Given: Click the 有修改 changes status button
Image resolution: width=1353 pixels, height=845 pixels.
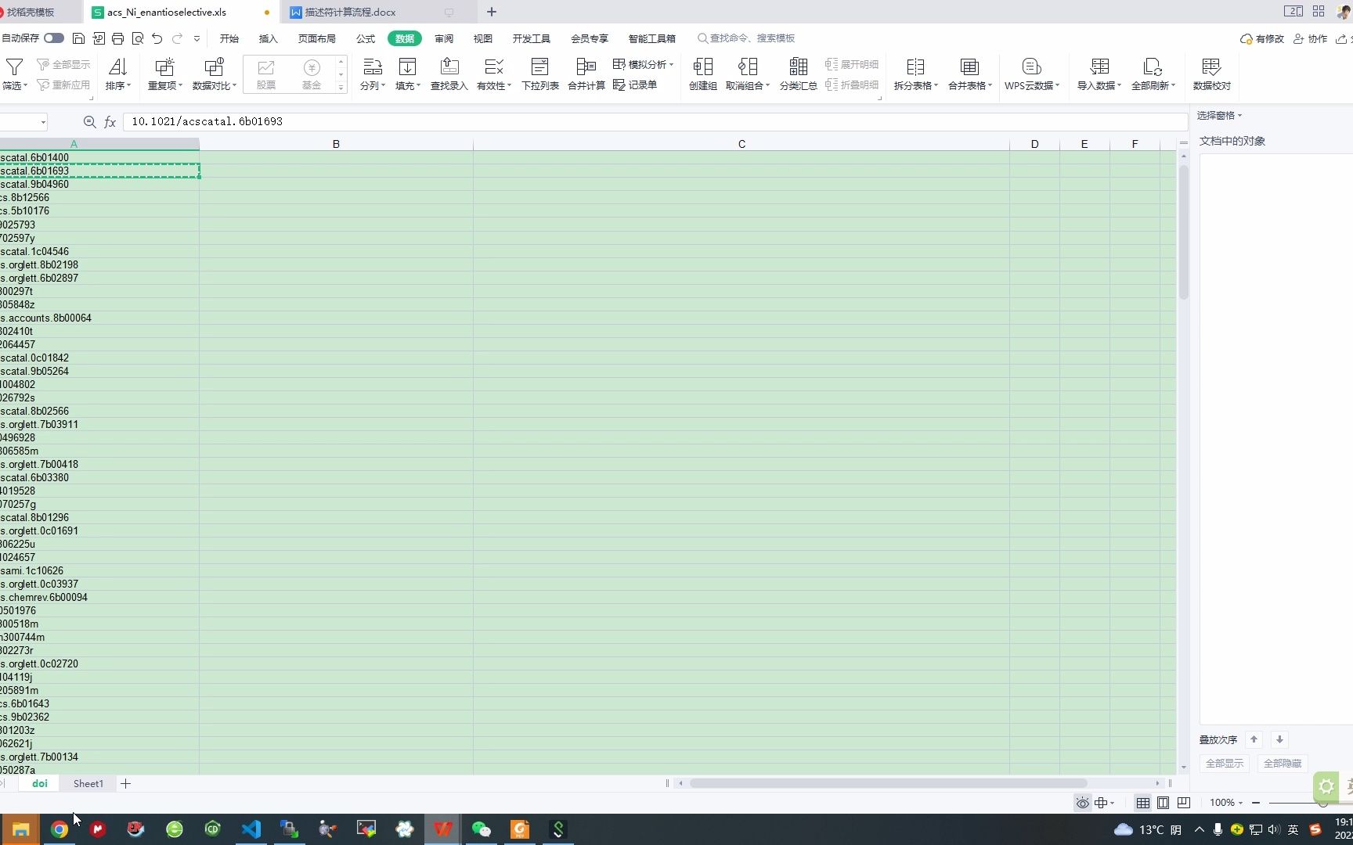Looking at the screenshot, I should 1262,38.
